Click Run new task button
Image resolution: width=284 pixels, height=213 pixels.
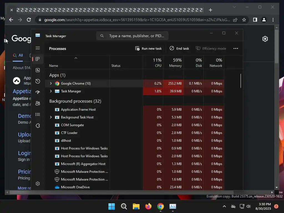pyautogui.click(x=148, y=48)
